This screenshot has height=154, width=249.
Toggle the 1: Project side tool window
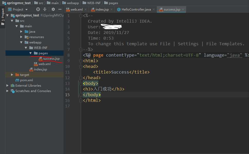coord(3,15)
